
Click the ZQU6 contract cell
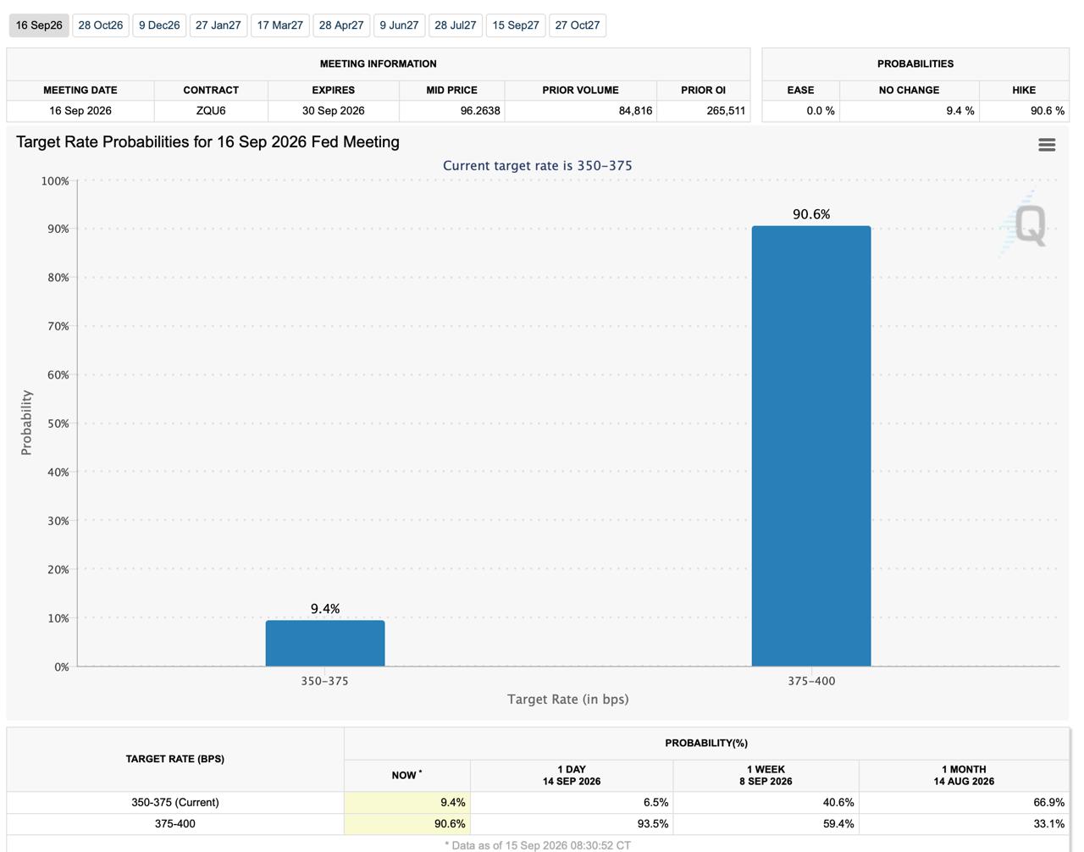pyautogui.click(x=211, y=111)
